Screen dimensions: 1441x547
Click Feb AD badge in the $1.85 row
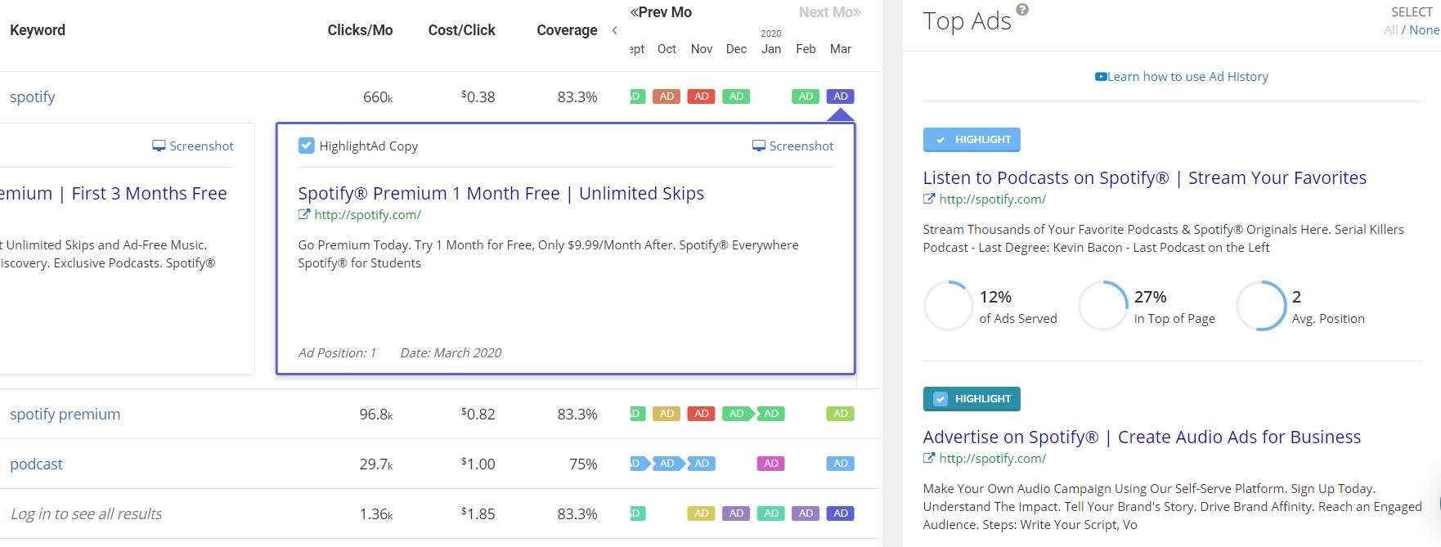coord(806,513)
